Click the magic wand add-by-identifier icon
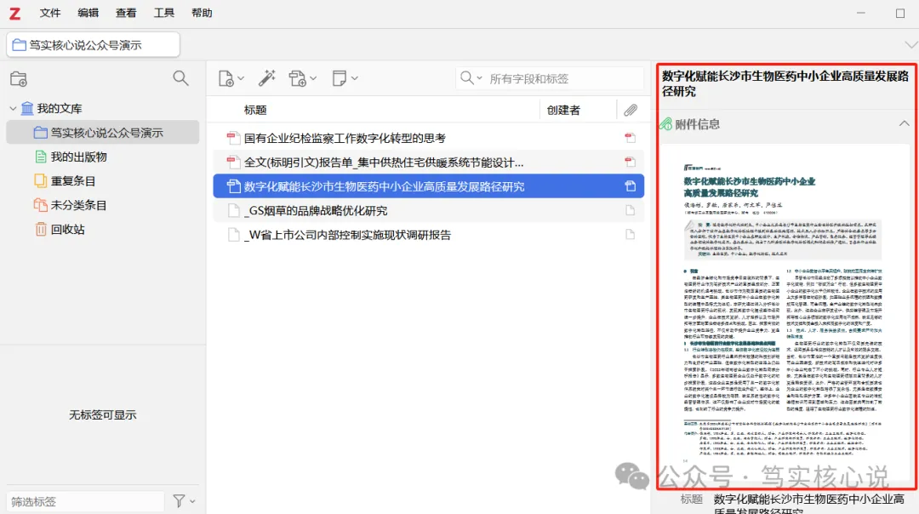The width and height of the screenshot is (919, 514). [266, 78]
